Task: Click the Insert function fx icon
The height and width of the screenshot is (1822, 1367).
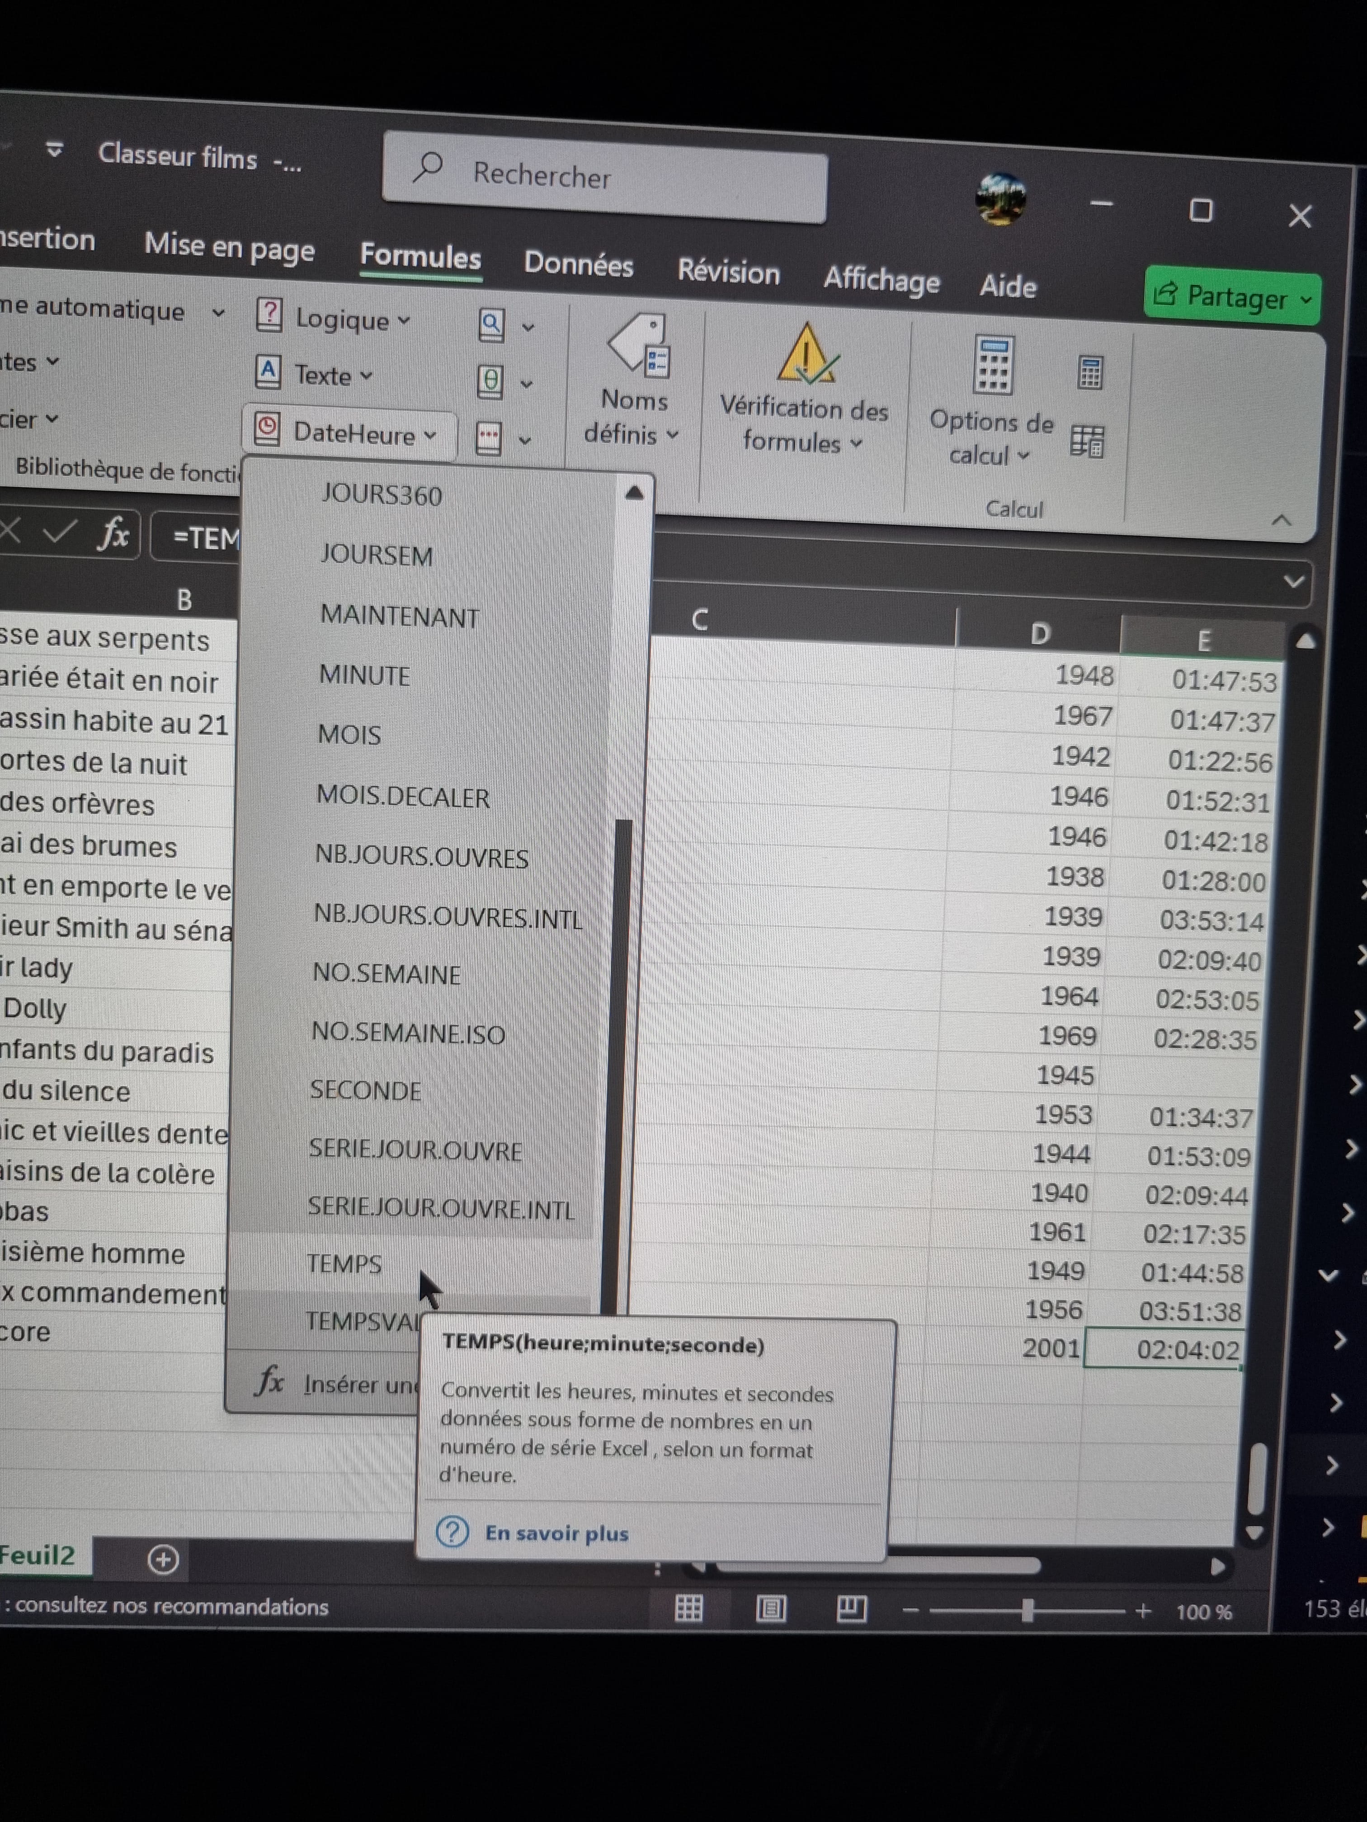Action: (113, 534)
